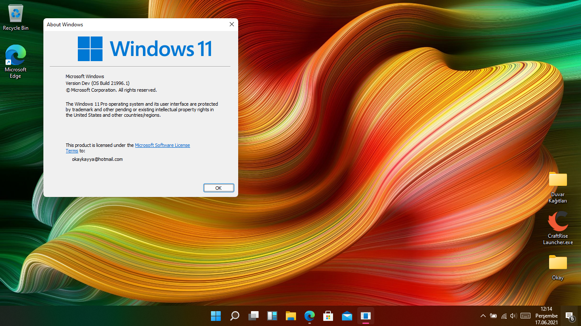Select the Duvar Kağıtları folder
The width and height of the screenshot is (581, 326).
tap(558, 187)
